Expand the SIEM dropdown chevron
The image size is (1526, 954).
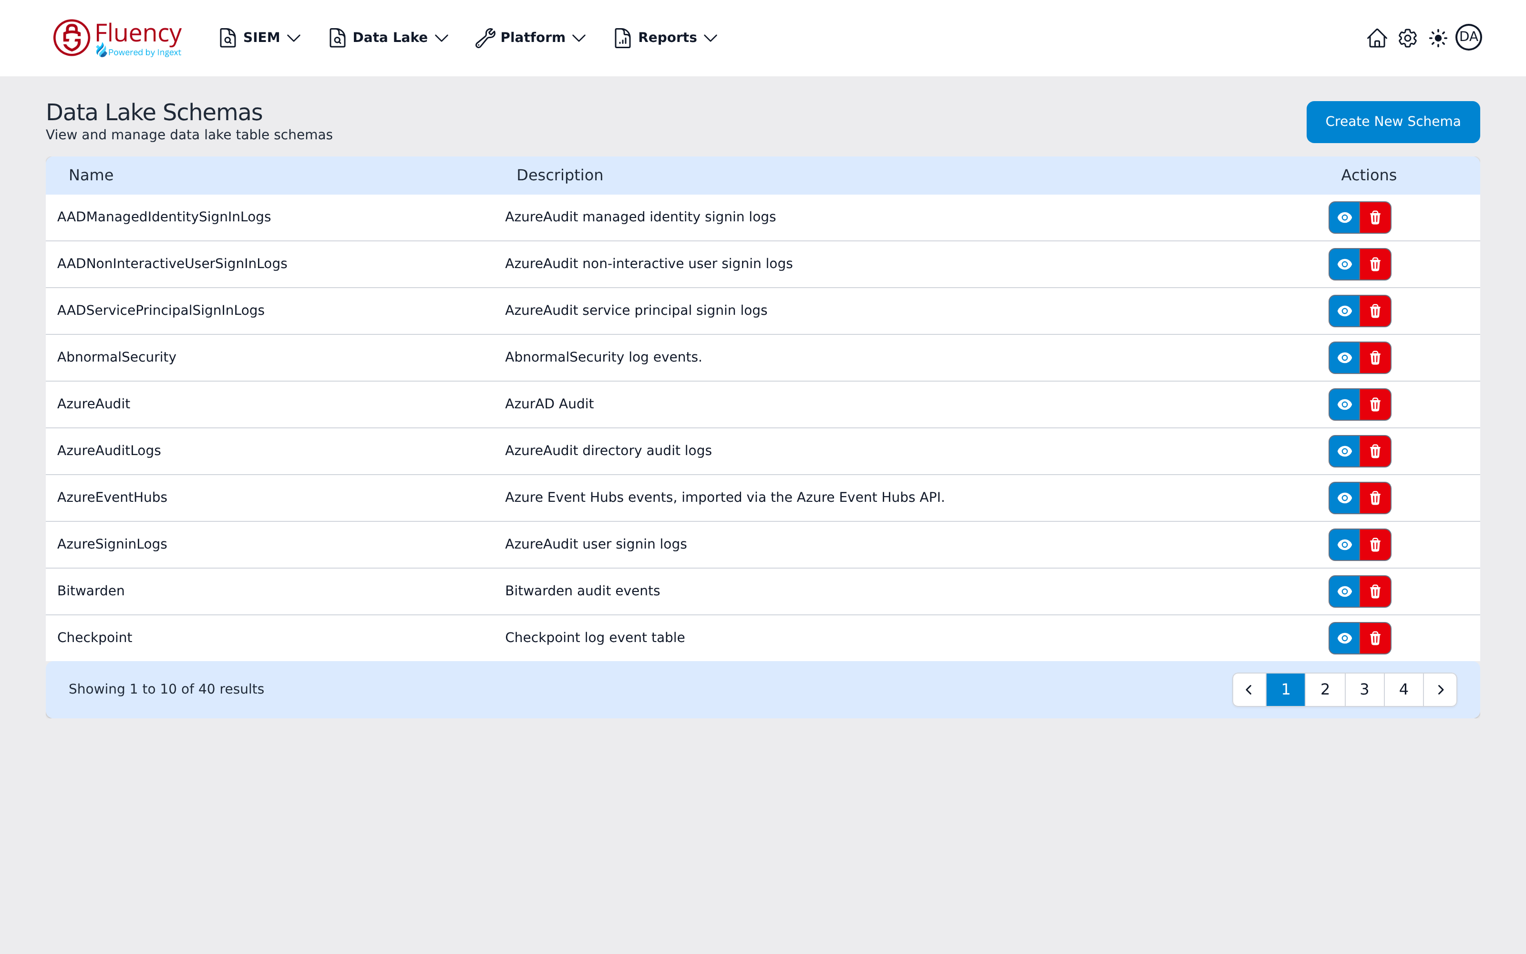coord(293,39)
